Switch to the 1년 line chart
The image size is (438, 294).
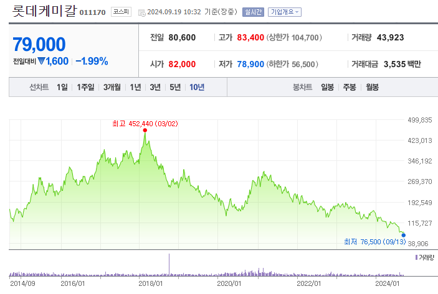point(135,87)
